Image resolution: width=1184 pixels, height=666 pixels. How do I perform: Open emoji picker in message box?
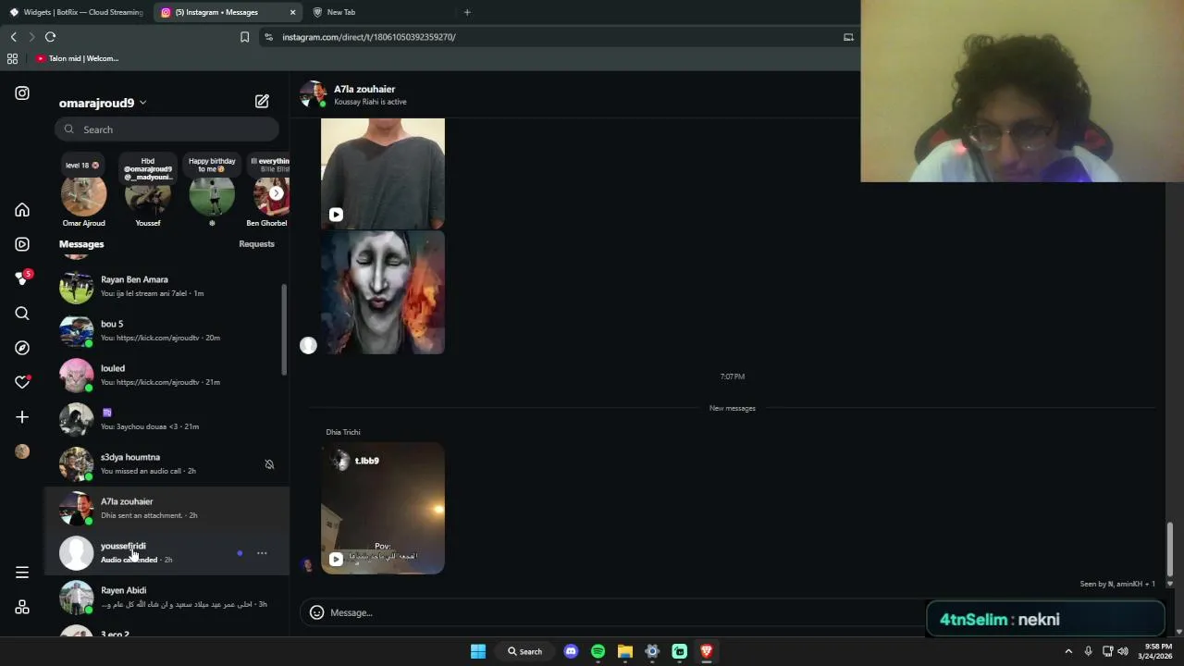point(316,612)
